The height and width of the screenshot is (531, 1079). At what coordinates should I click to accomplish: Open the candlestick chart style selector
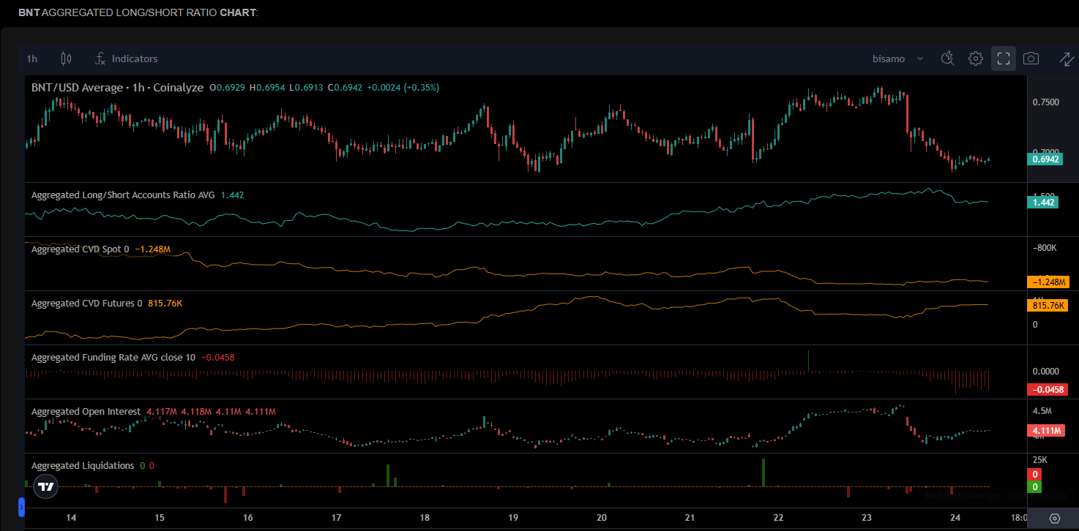[x=67, y=59]
